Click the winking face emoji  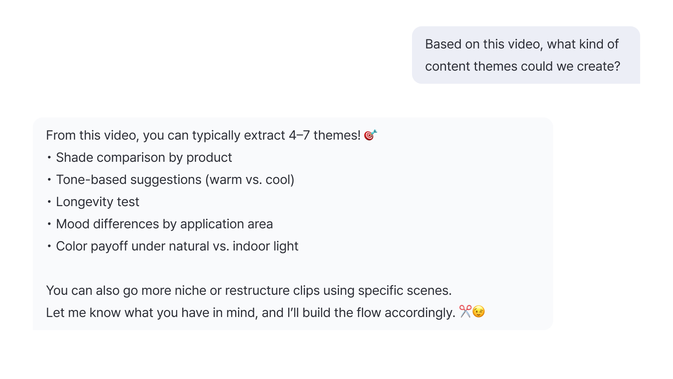click(x=478, y=312)
